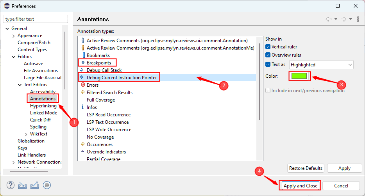The width and height of the screenshot is (365, 196).
Task: Click the Import preferences icon
Action: click(x=23, y=185)
